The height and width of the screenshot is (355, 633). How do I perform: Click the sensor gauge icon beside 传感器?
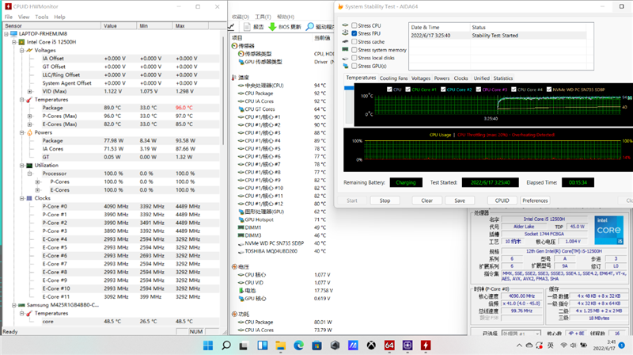(234, 46)
